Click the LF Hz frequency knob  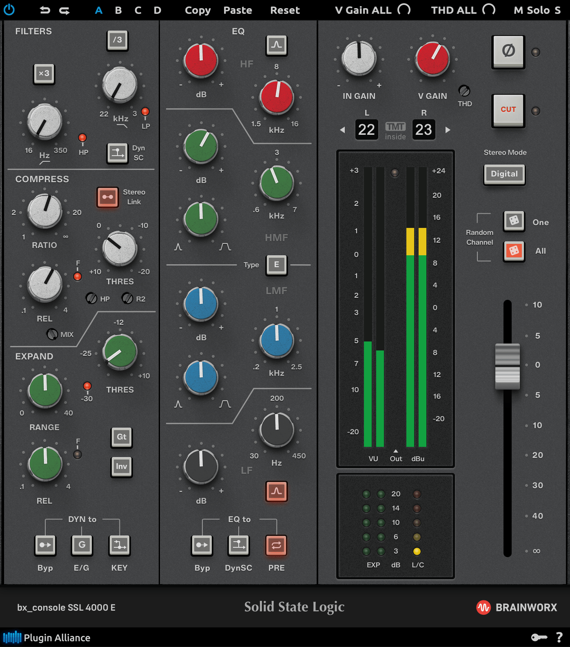[x=277, y=430]
